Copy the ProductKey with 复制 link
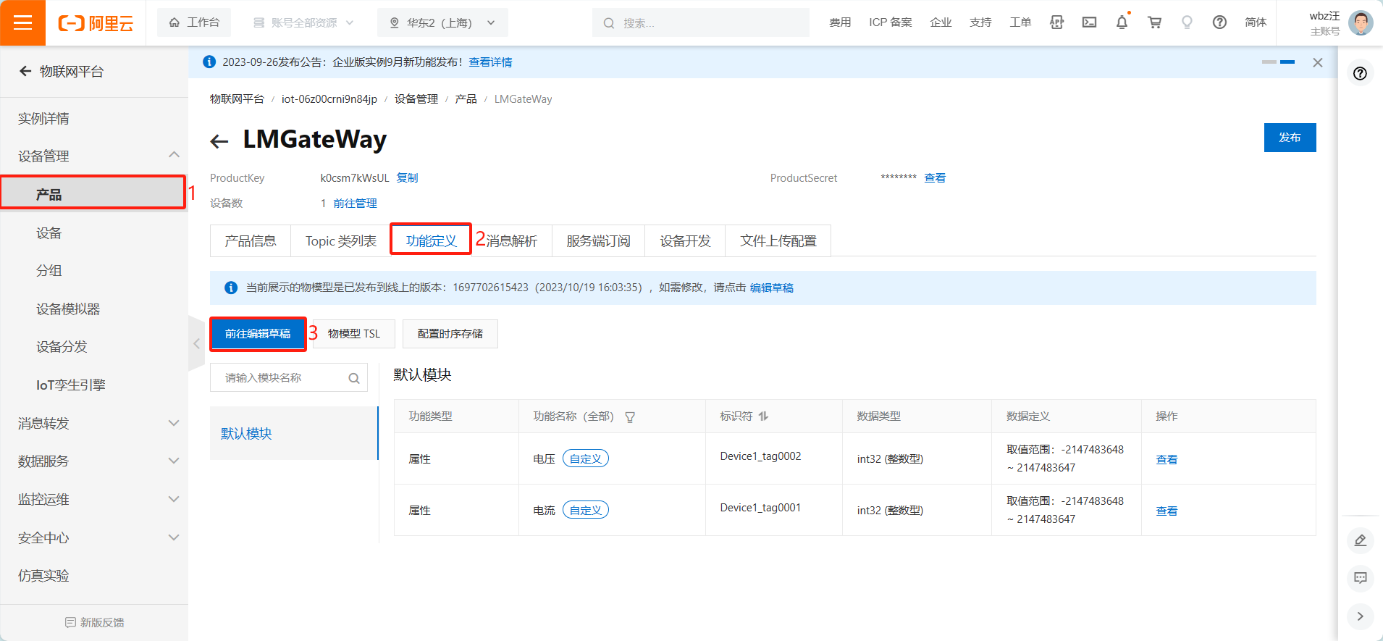Screen dimensions: 1383x641 coord(408,177)
